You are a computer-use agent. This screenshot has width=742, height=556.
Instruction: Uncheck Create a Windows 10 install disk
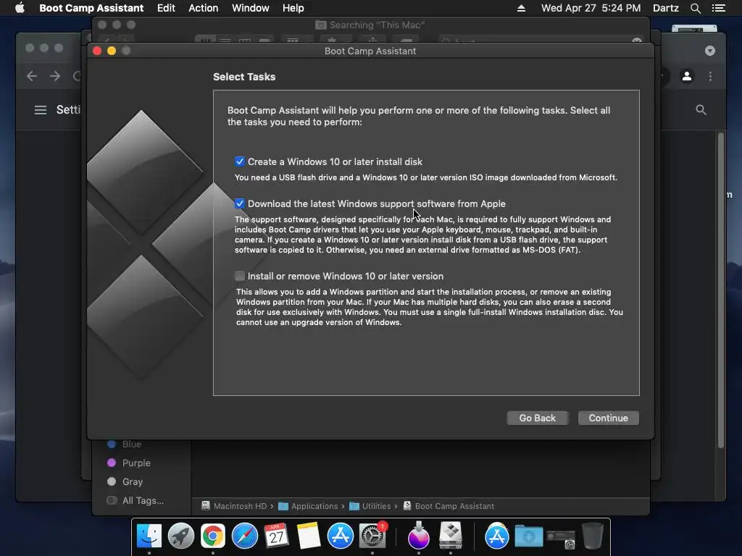[239, 161]
